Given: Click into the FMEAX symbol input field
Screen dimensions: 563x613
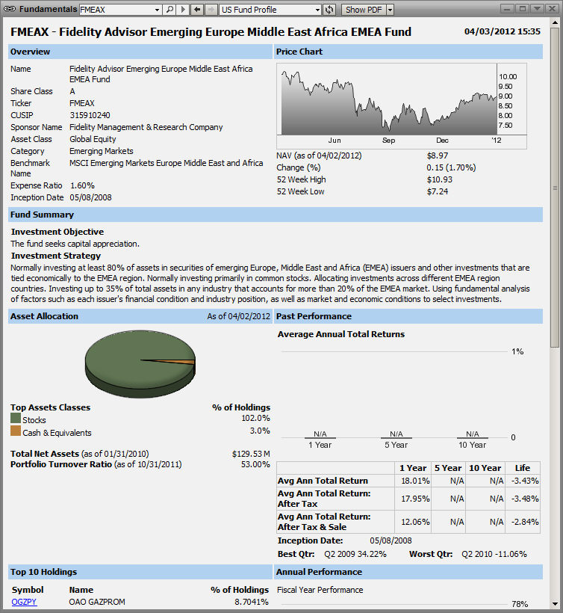Looking at the screenshot, I should (116, 10).
